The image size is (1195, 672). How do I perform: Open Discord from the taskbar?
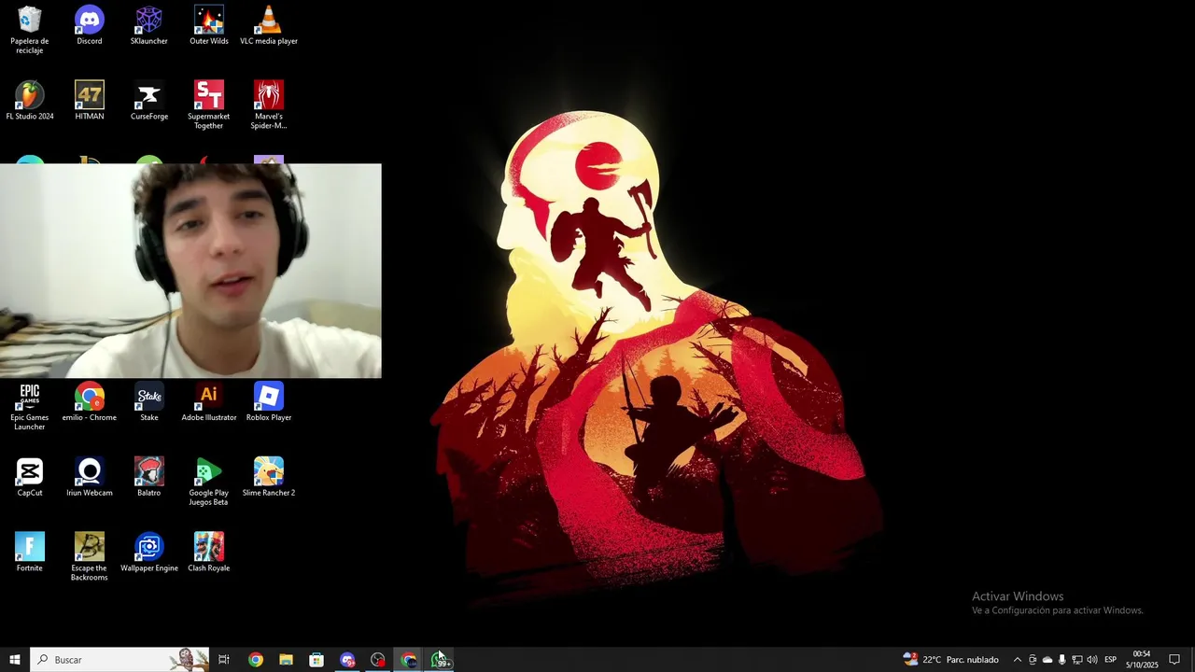[347, 660]
